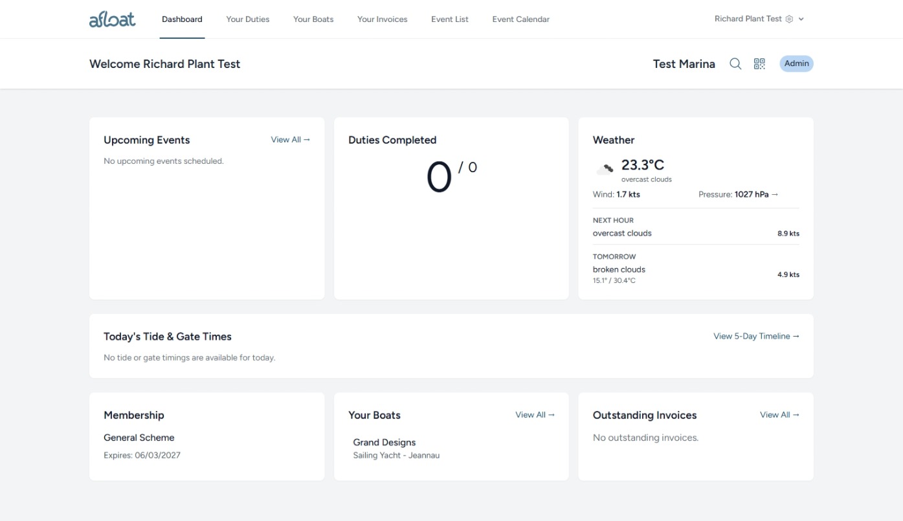Click the overcast clouds weather icon
This screenshot has width=903, height=521.
pyautogui.click(x=605, y=170)
